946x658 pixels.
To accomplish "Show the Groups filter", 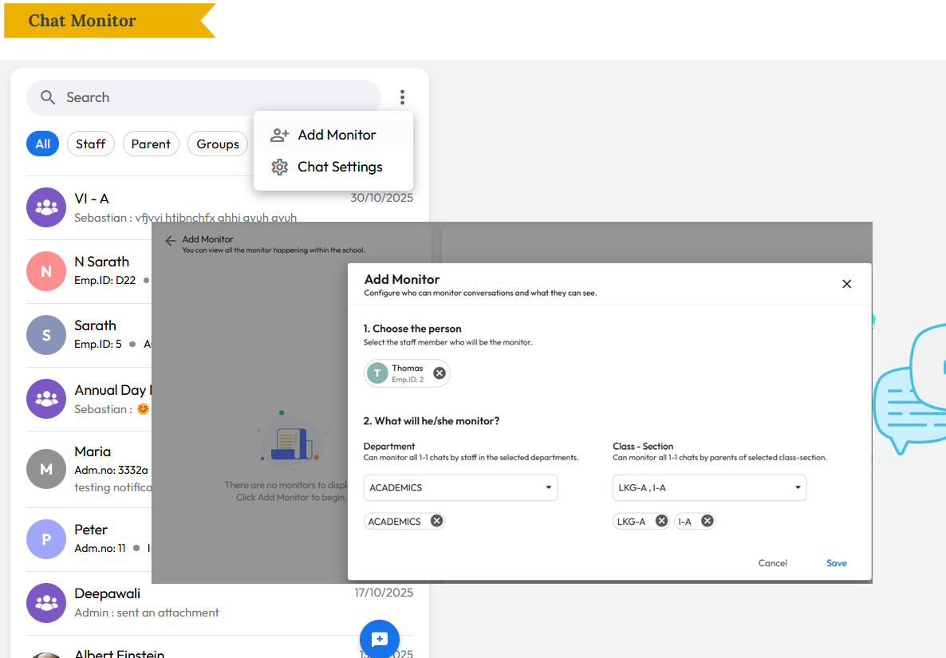I will (218, 144).
